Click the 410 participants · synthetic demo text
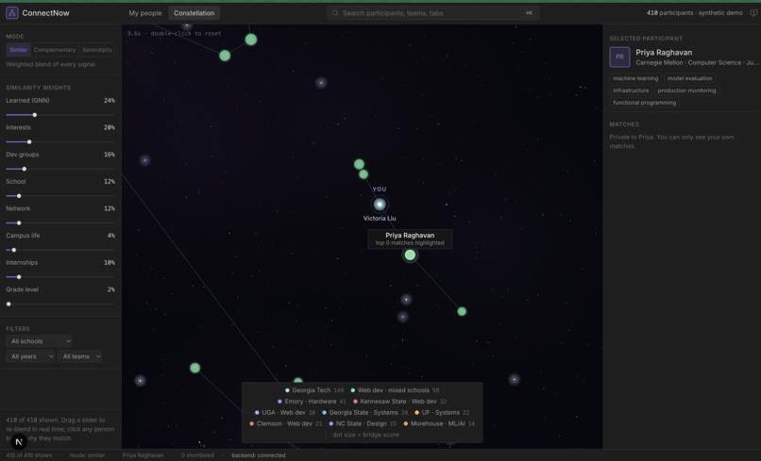Screen dimensions: 761x461 (x=694, y=13)
